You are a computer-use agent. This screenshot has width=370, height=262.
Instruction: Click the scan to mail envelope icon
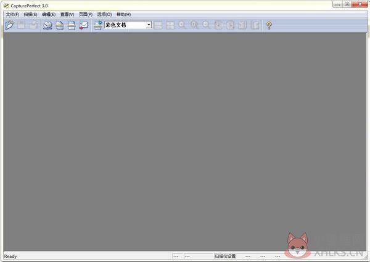pyautogui.click(x=84, y=25)
